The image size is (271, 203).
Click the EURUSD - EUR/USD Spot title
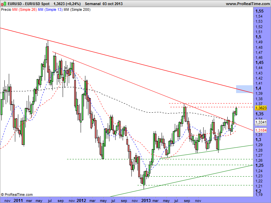coord(28,4)
